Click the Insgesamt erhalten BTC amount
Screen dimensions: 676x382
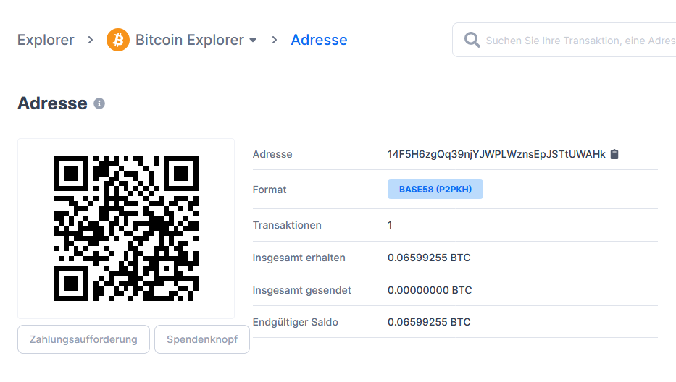429,258
